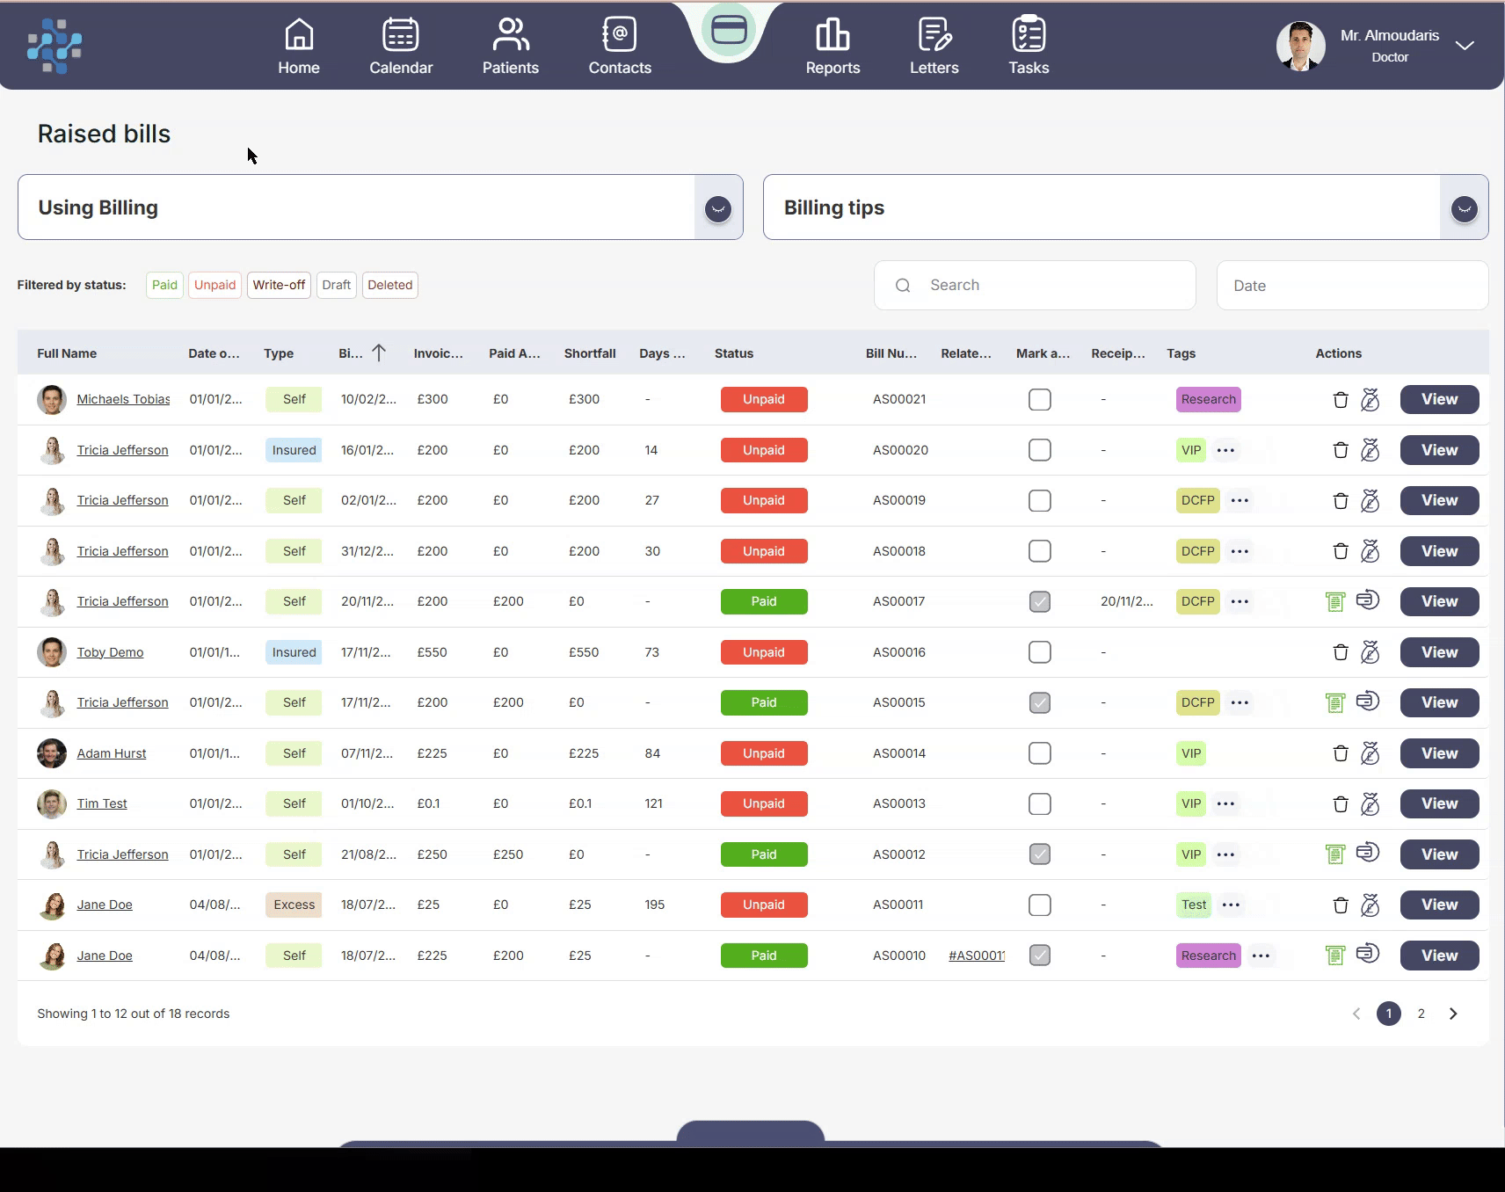The width and height of the screenshot is (1505, 1192).
Task: Open the billing card icon in navbar
Action: (729, 31)
